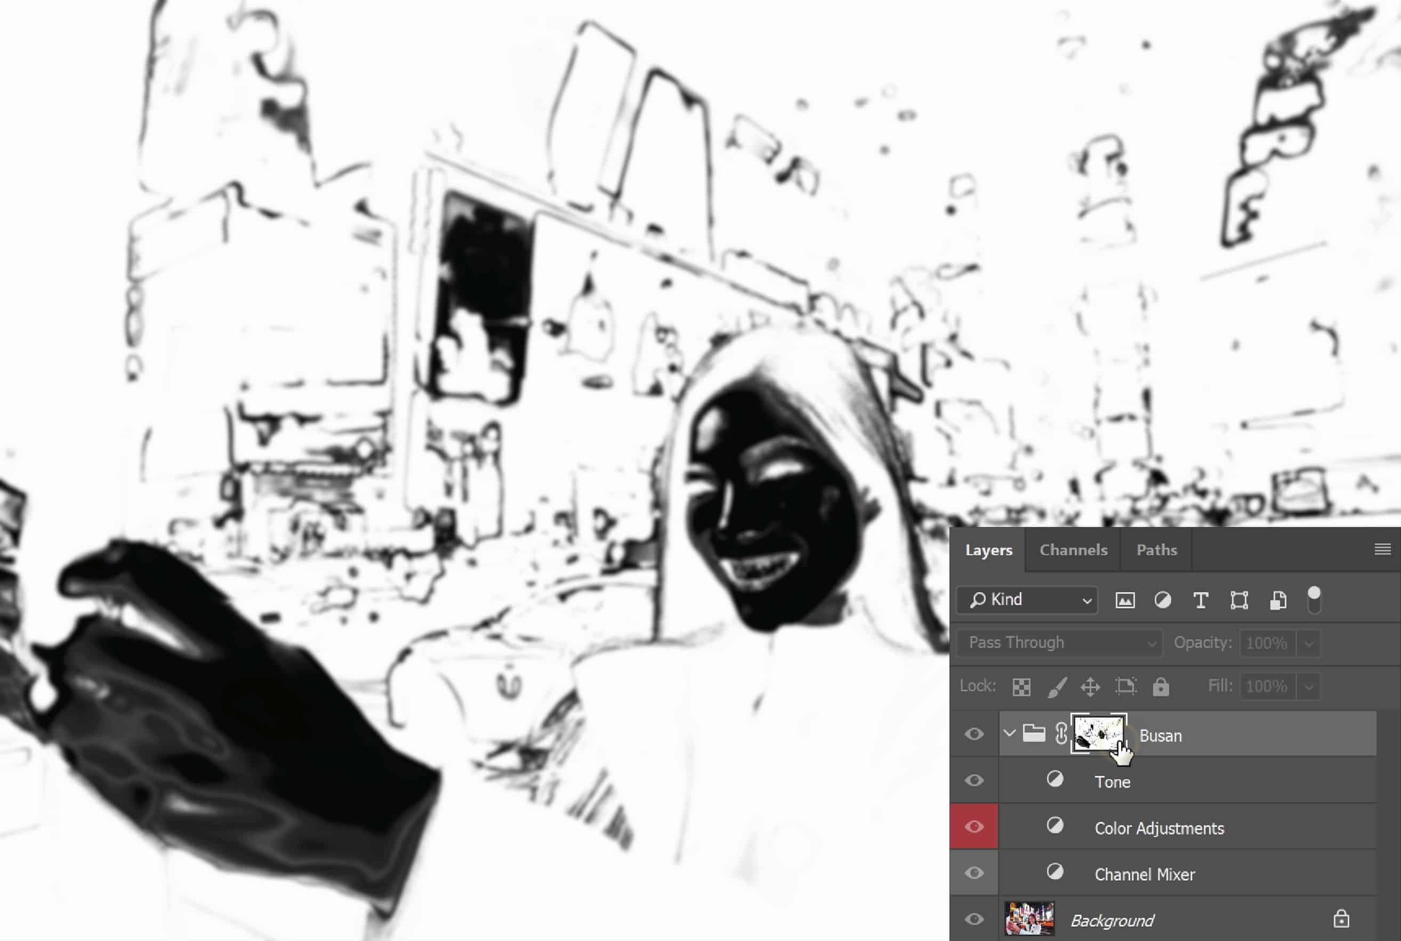Hide the Background layer
Image resolution: width=1401 pixels, height=941 pixels.
pos(974,919)
